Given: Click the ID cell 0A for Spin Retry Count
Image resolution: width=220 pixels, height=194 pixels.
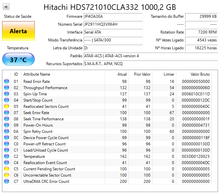Looking at the screenshot, I should 16,132.
